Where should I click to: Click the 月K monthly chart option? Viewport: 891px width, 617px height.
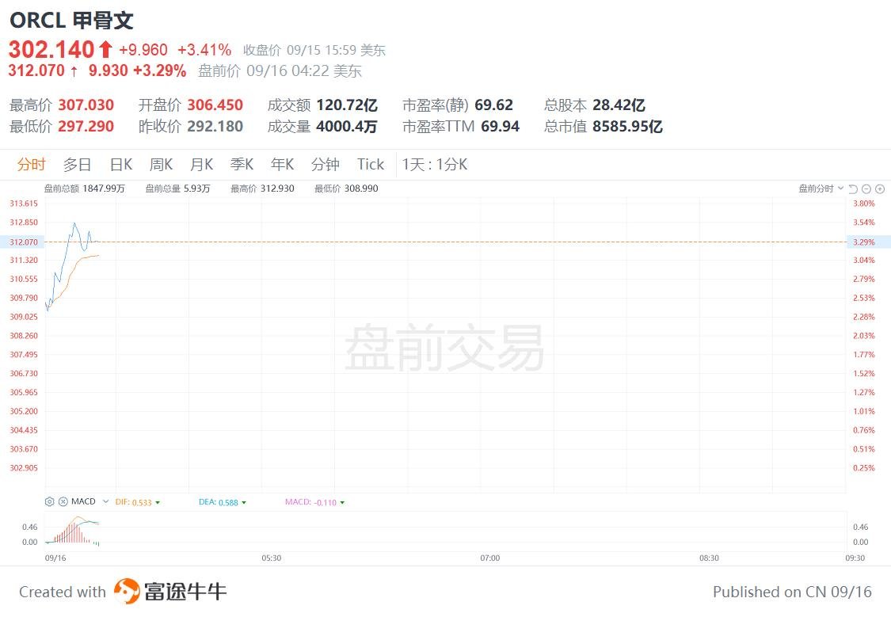point(201,165)
